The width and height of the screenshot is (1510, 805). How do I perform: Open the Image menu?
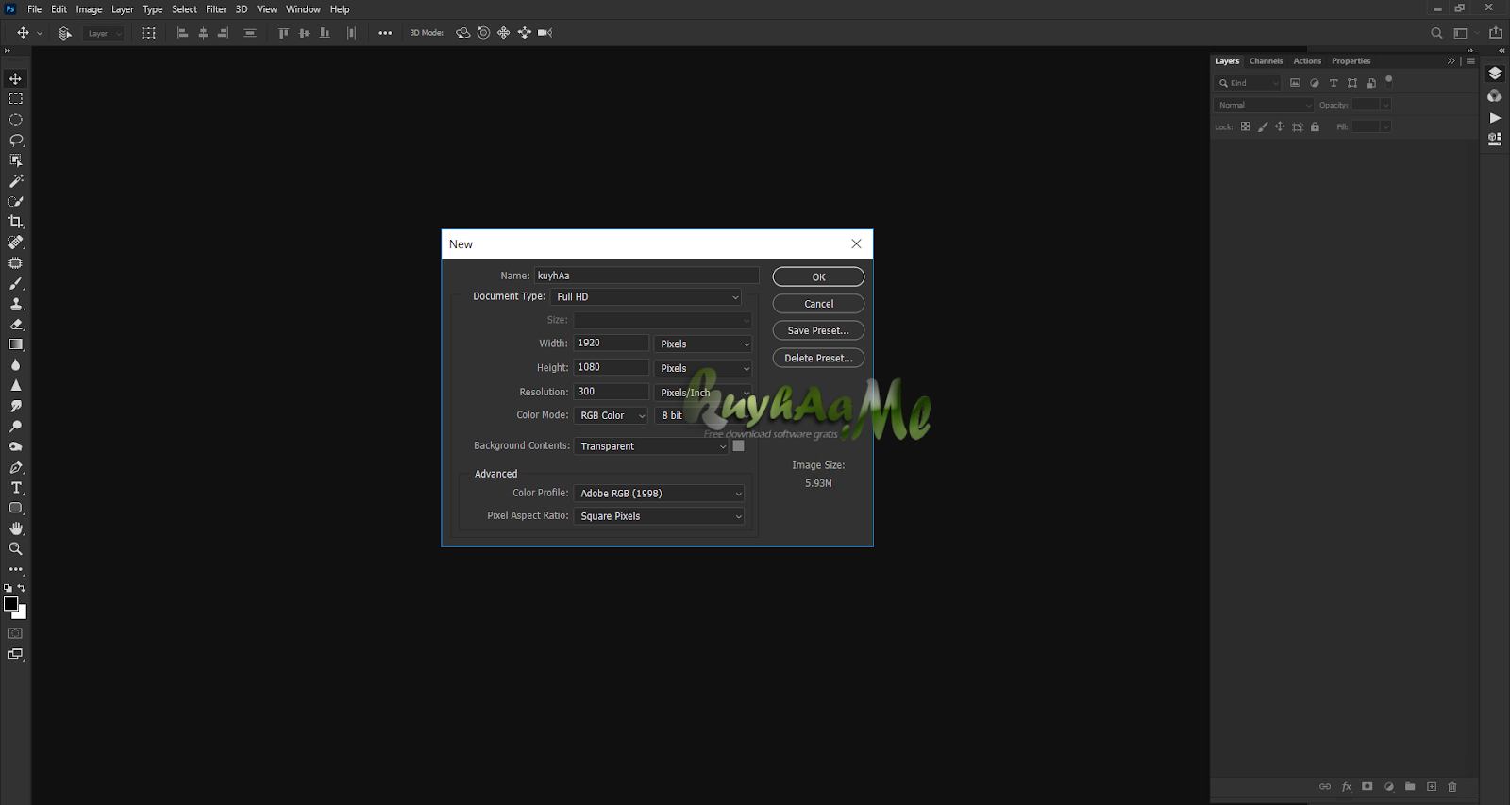[89, 9]
